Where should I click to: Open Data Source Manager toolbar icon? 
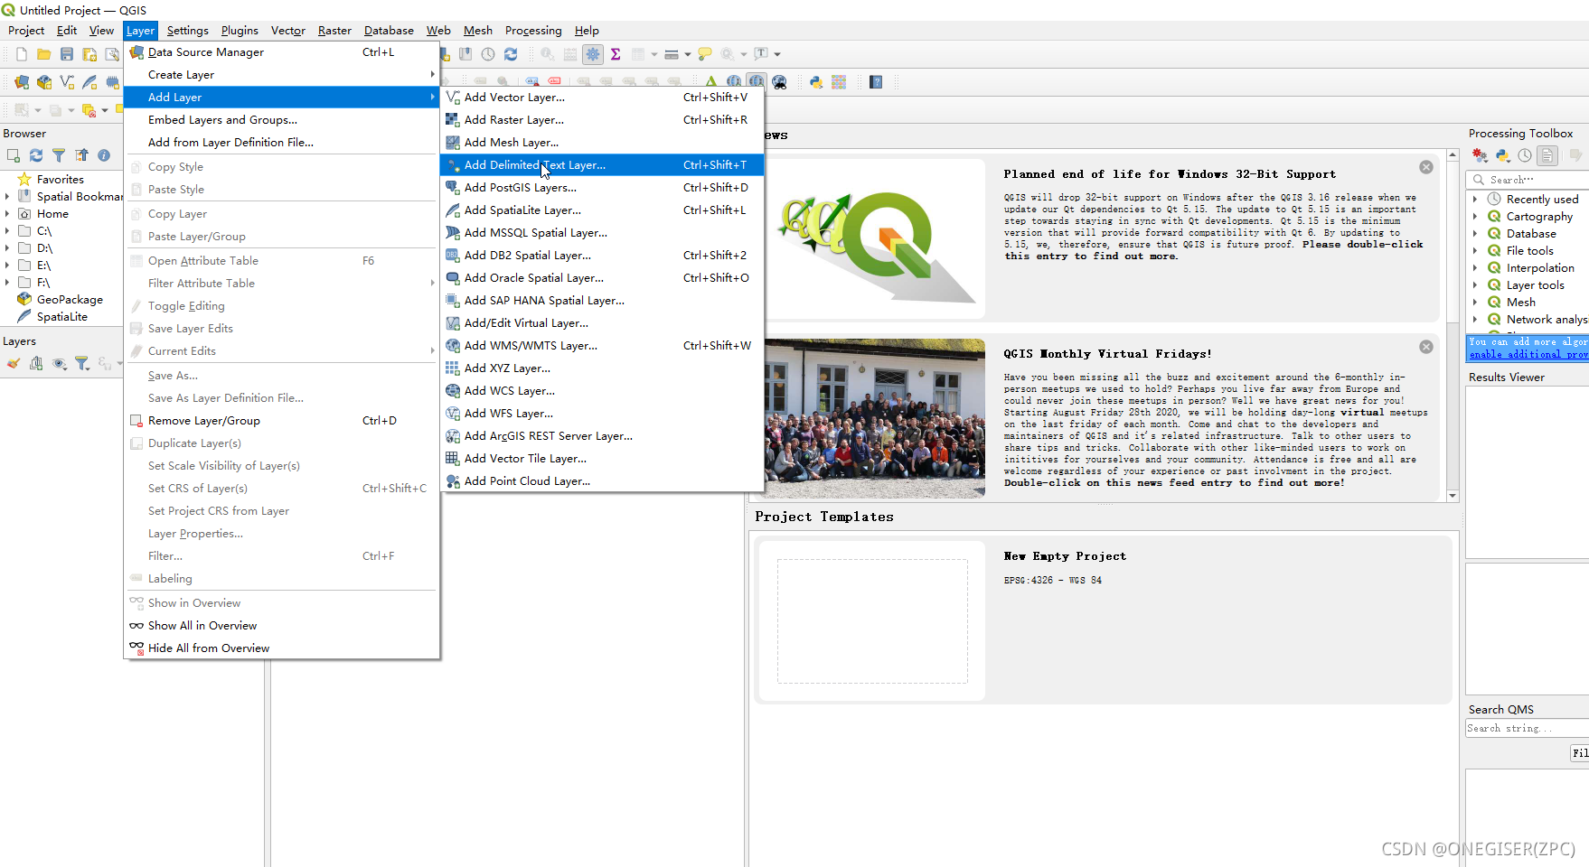22,82
